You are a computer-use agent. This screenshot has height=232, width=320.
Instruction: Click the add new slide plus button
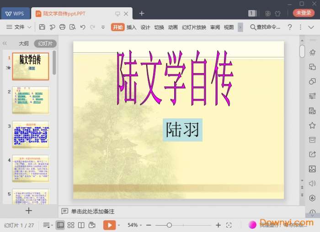coord(28,211)
